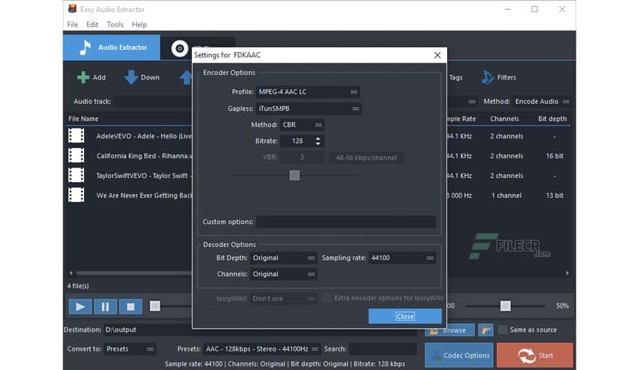Click Tags toolbar item
This screenshot has height=370, width=639.
click(456, 77)
